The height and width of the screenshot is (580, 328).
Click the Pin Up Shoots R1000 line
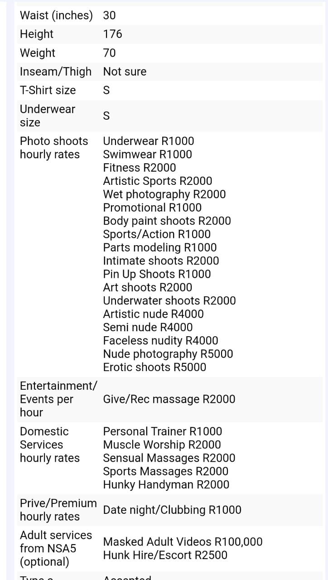[x=157, y=274]
